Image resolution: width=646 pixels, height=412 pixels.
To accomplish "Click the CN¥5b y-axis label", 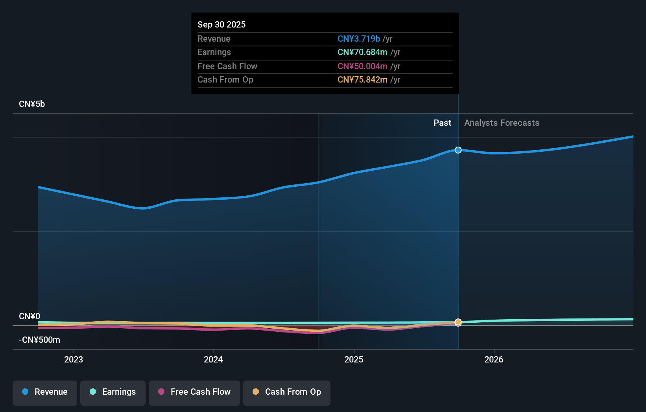I will pos(32,104).
